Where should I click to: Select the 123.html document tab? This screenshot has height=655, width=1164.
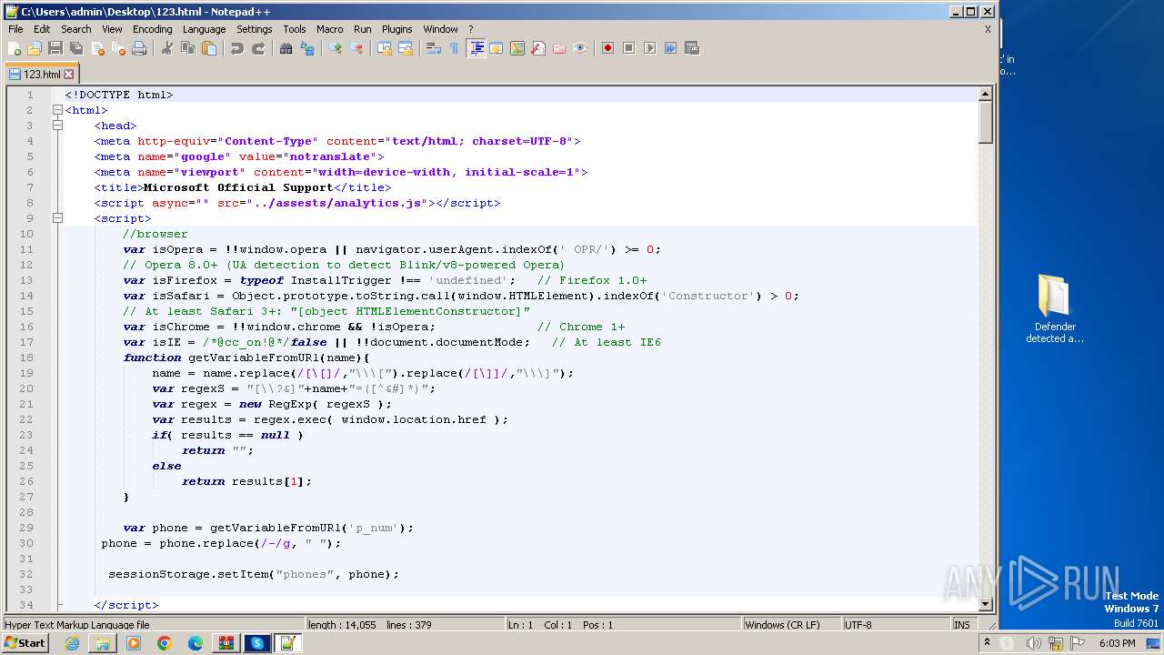tap(41, 75)
